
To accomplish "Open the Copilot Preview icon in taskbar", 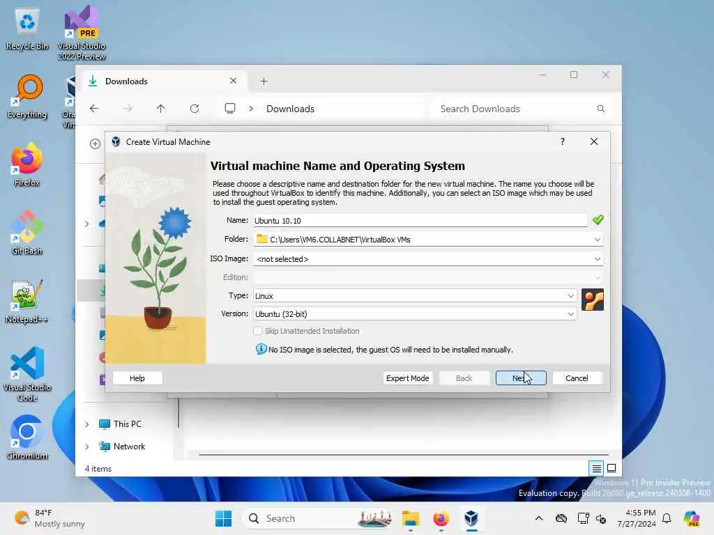I will (x=691, y=518).
